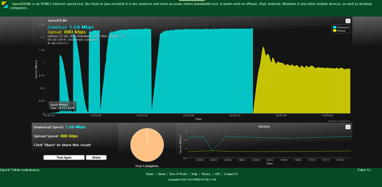Select the IP: 86.134.75.7 text
The height and width of the screenshot is (187, 382).
click(x=58, y=43)
